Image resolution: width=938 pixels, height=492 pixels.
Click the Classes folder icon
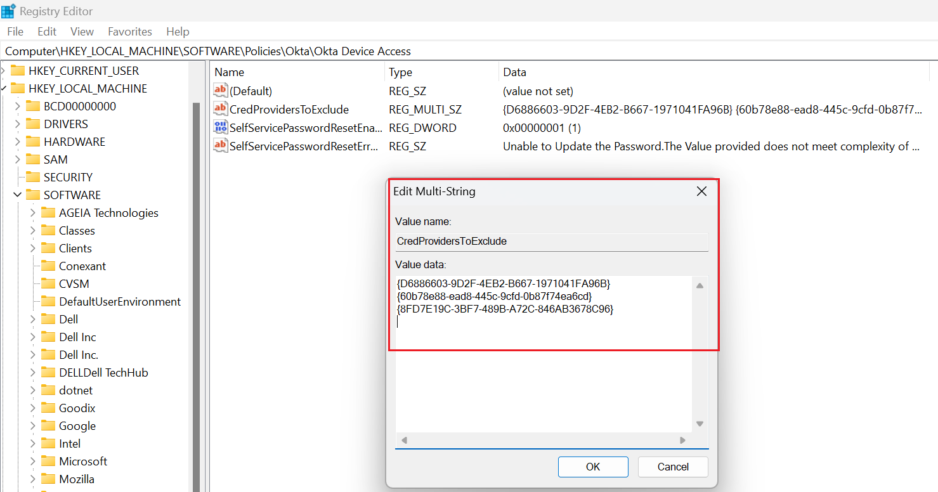click(x=48, y=231)
